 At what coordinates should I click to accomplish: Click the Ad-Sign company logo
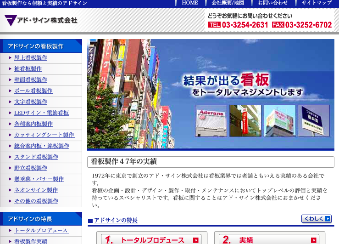pos(41,20)
